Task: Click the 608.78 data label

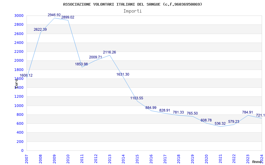Action: pos(206,120)
